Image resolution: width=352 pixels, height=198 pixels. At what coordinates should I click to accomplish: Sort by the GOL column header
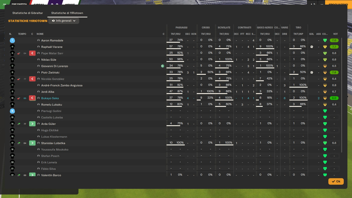pyautogui.click(x=312, y=34)
